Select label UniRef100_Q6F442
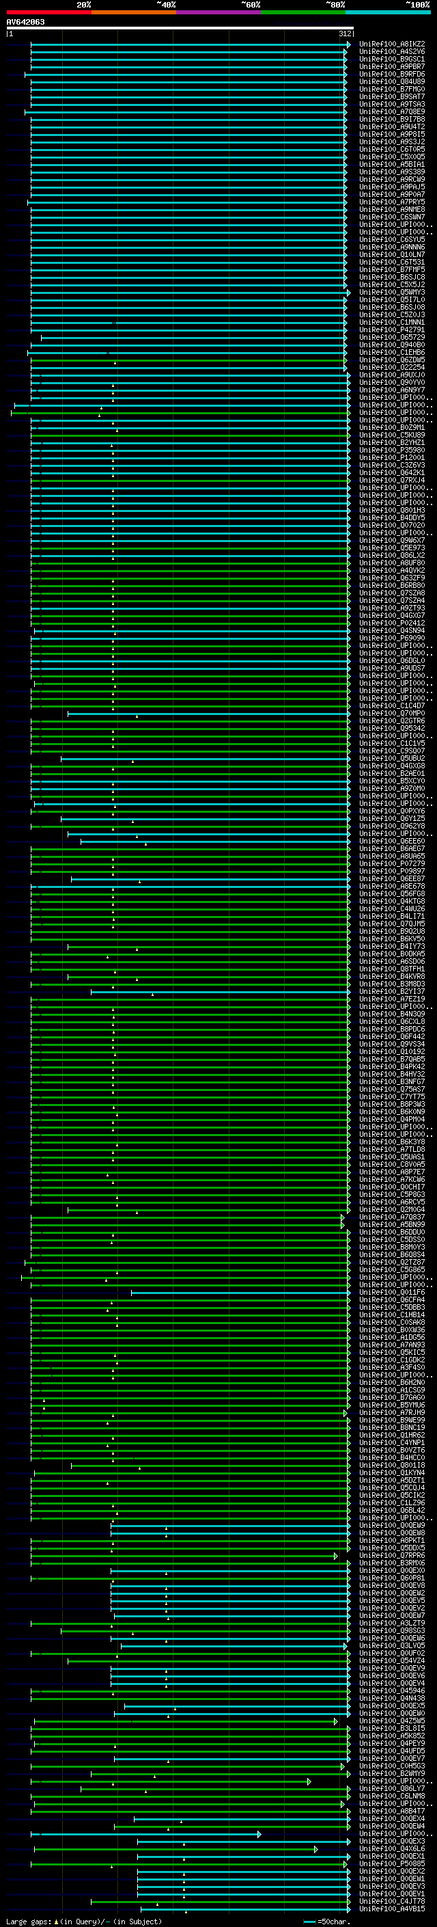Screen dimensions: 437x1927 [x=392, y=1037]
